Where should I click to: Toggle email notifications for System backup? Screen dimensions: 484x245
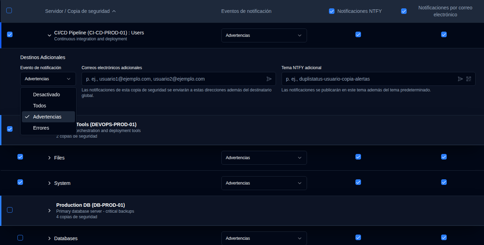coord(444,182)
